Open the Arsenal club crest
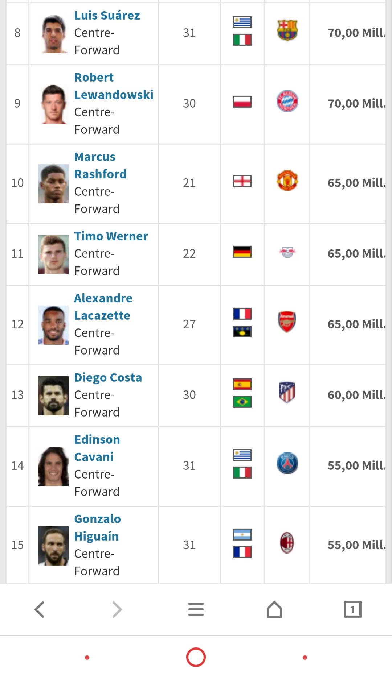The width and height of the screenshot is (392, 679). pyautogui.click(x=287, y=322)
